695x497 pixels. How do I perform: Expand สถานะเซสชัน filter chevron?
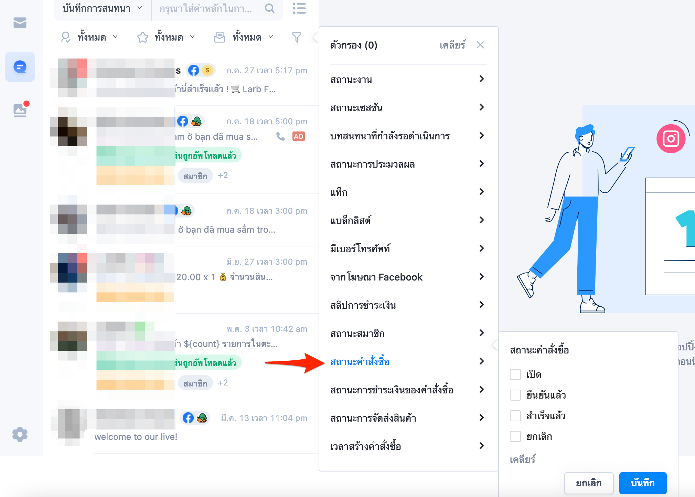pyautogui.click(x=482, y=107)
